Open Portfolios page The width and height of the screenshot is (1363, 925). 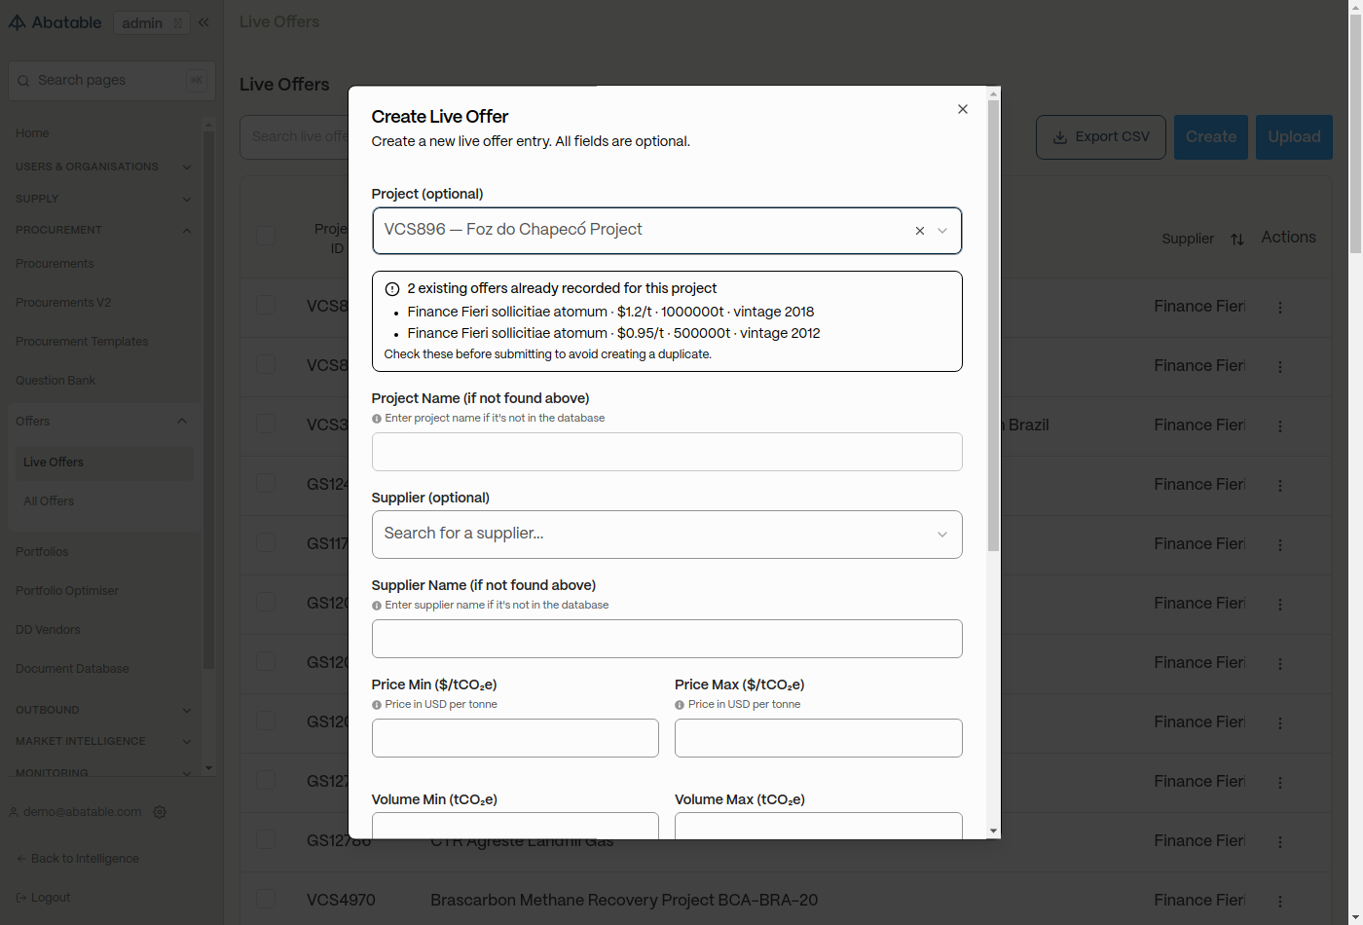tap(42, 552)
